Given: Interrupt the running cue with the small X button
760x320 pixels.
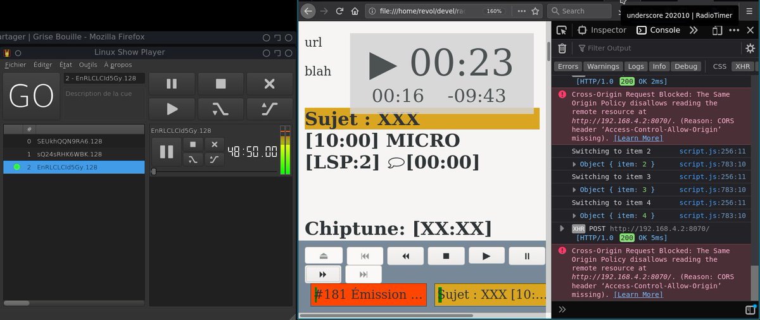Looking at the screenshot, I should click(x=214, y=145).
